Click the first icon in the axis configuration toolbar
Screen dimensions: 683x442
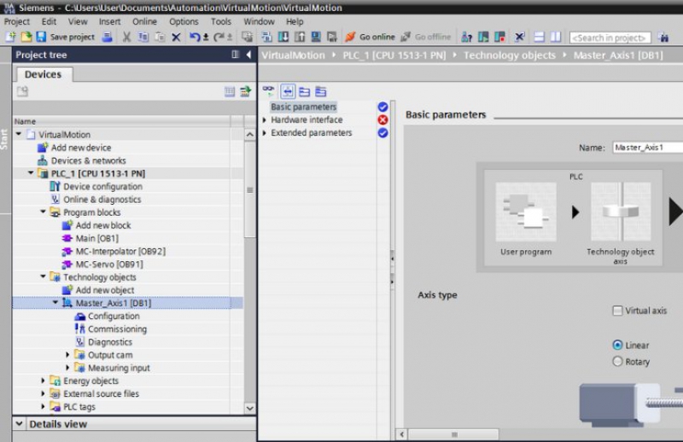click(268, 91)
